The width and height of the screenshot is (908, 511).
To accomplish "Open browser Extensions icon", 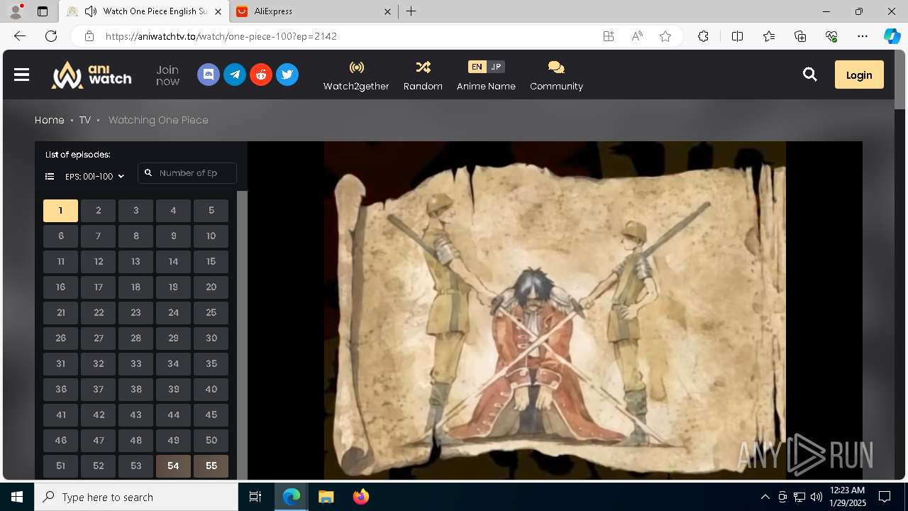I will 703,36.
